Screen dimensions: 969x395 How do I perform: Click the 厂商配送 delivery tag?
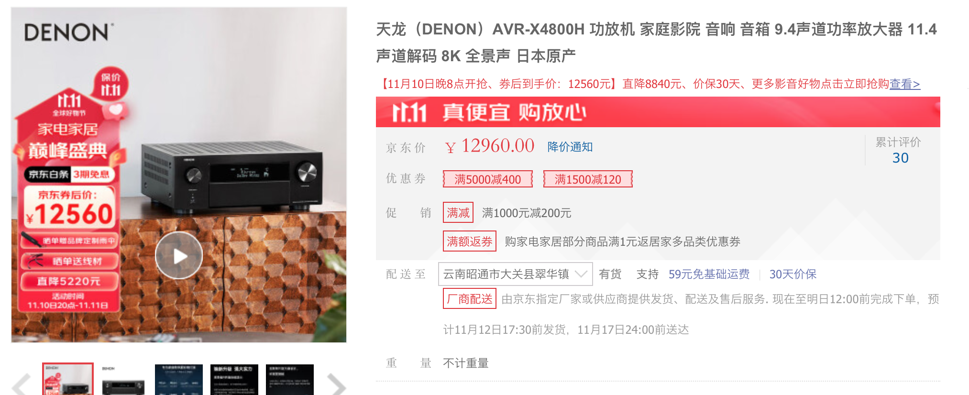coord(470,299)
